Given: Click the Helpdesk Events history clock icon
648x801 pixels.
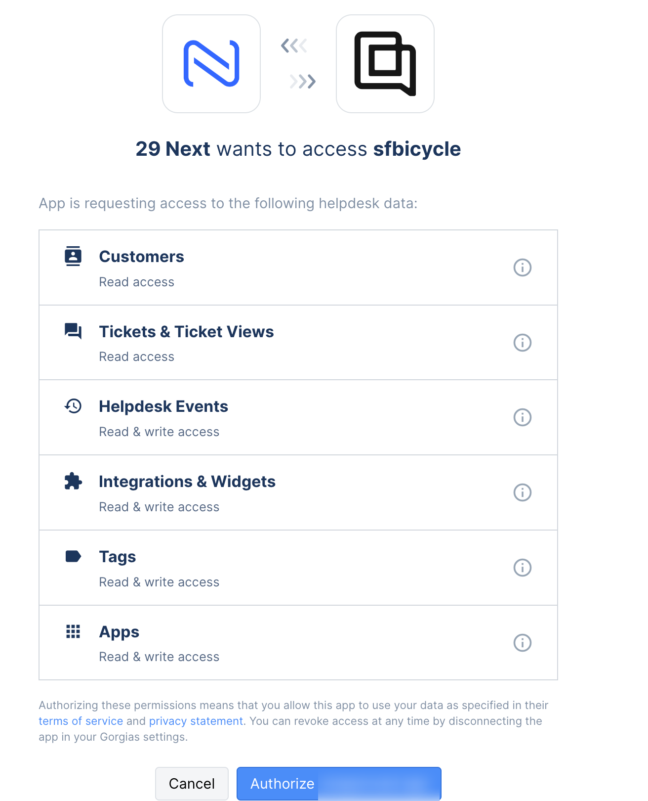Looking at the screenshot, I should pos(73,406).
